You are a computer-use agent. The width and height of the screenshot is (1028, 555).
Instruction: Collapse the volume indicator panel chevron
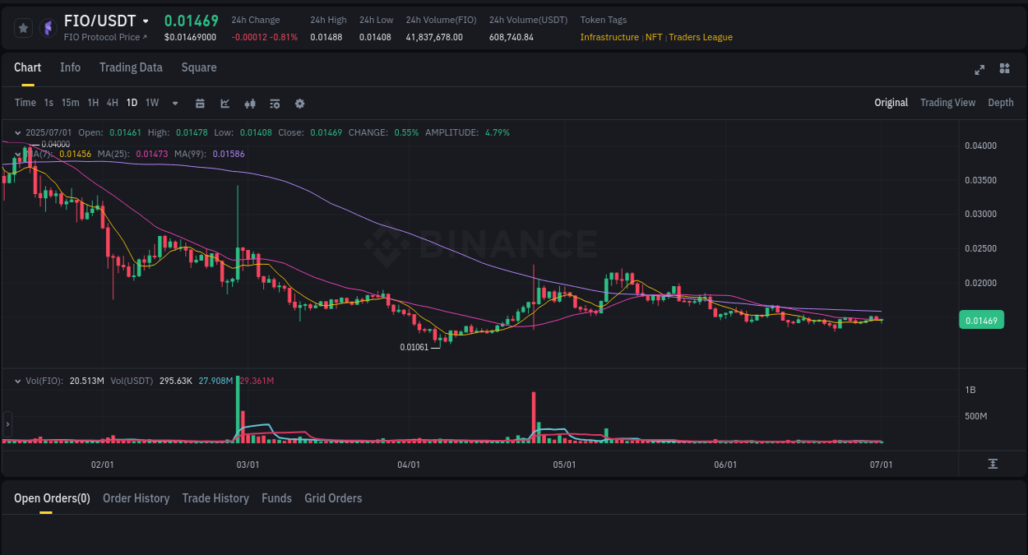[17, 380]
